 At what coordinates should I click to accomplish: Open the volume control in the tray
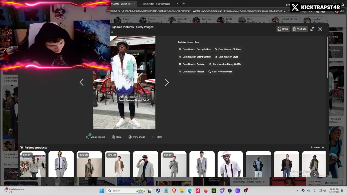coord(325,191)
